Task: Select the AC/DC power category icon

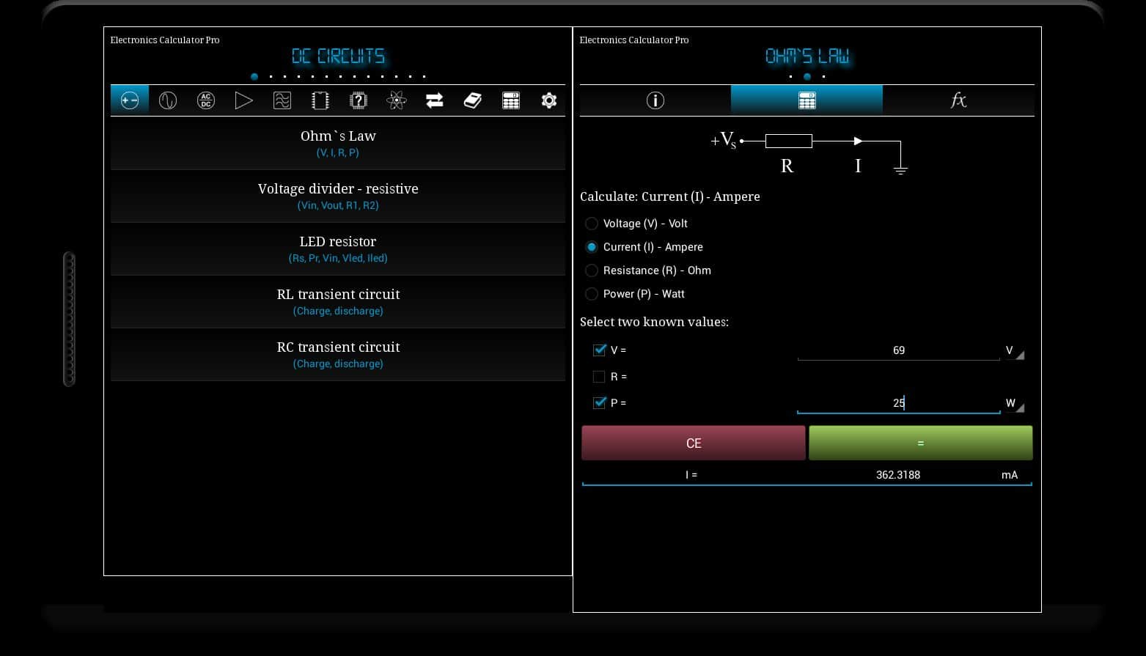Action: 206,100
